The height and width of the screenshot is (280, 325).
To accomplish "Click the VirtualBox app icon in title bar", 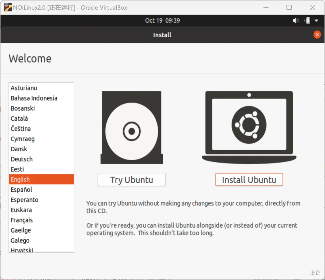I will pyautogui.click(x=7, y=7).
